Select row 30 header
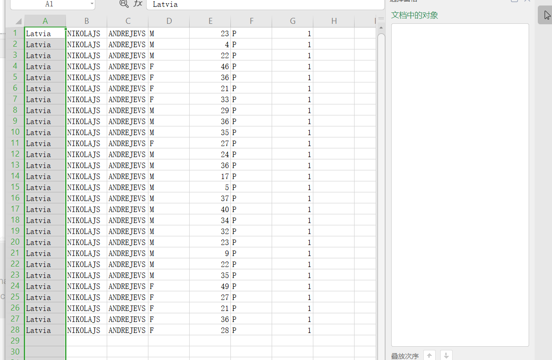 pyautogui.click(x=15, y=352)
